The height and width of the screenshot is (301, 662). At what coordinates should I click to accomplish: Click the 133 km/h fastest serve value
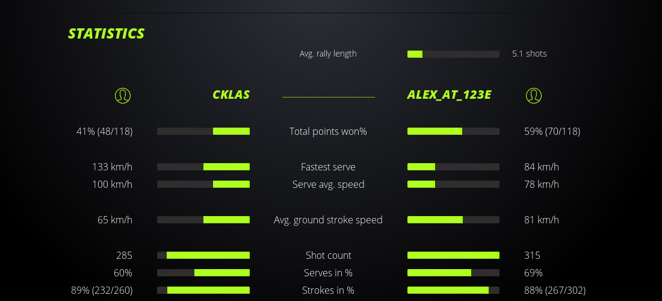112,167
